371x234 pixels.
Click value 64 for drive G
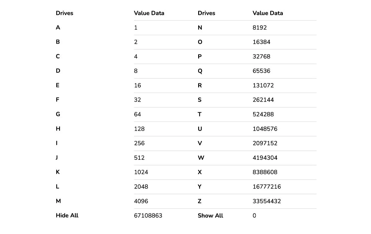(x=137, y=115)
